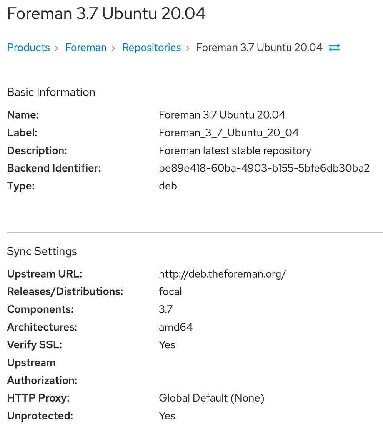Click the Sync Settings section heading
Image resolution: width=383 pixels, height=427 pixels.
42,251
